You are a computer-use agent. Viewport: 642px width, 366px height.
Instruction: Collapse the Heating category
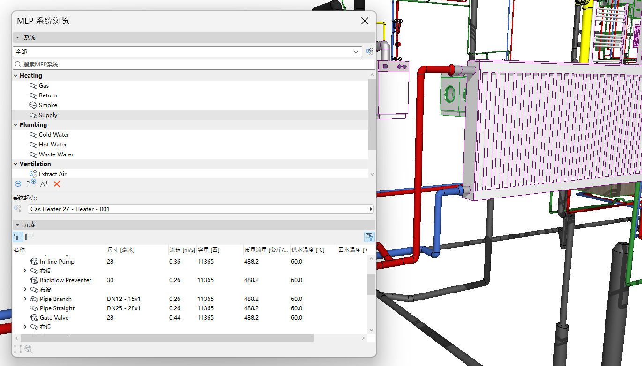[x=15, y=75]
